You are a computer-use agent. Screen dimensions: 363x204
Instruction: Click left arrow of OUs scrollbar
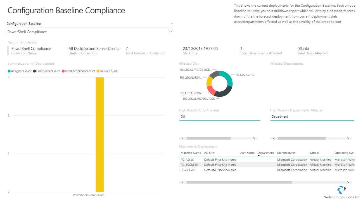[182, 138]
